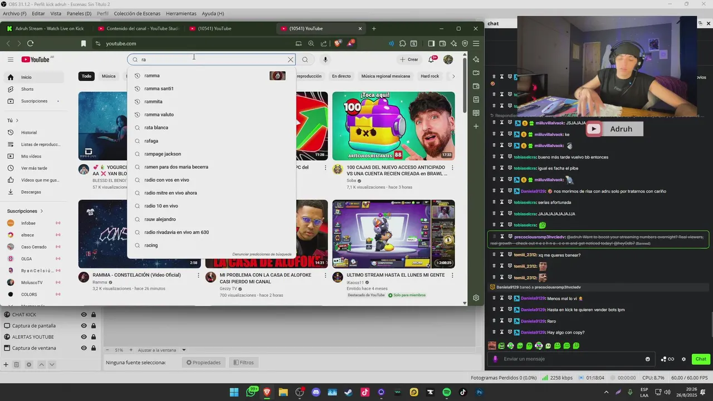Reload the page with the browser refresh icon
Image resolution: width=713 pixels, height=401 pixels.
click(x=30, y=43)
